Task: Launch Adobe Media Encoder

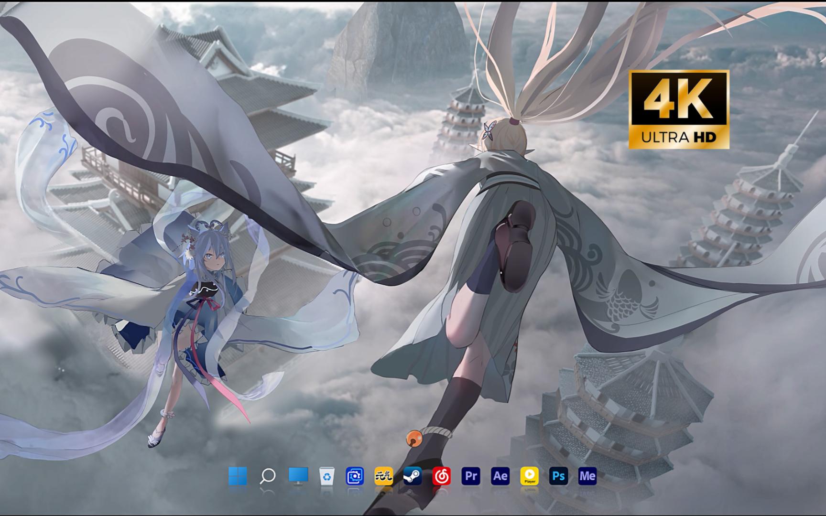Action: tap(587, 476)
